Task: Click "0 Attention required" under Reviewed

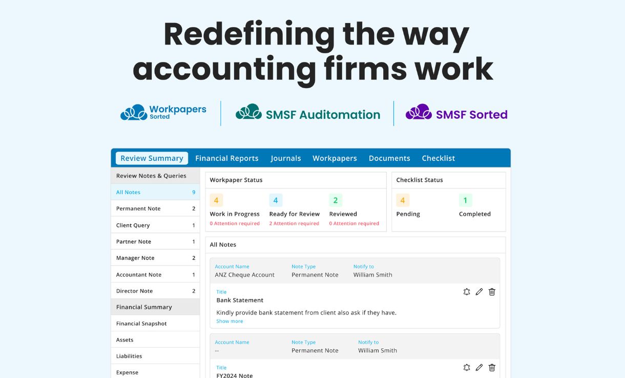Action: click(354, 223)
